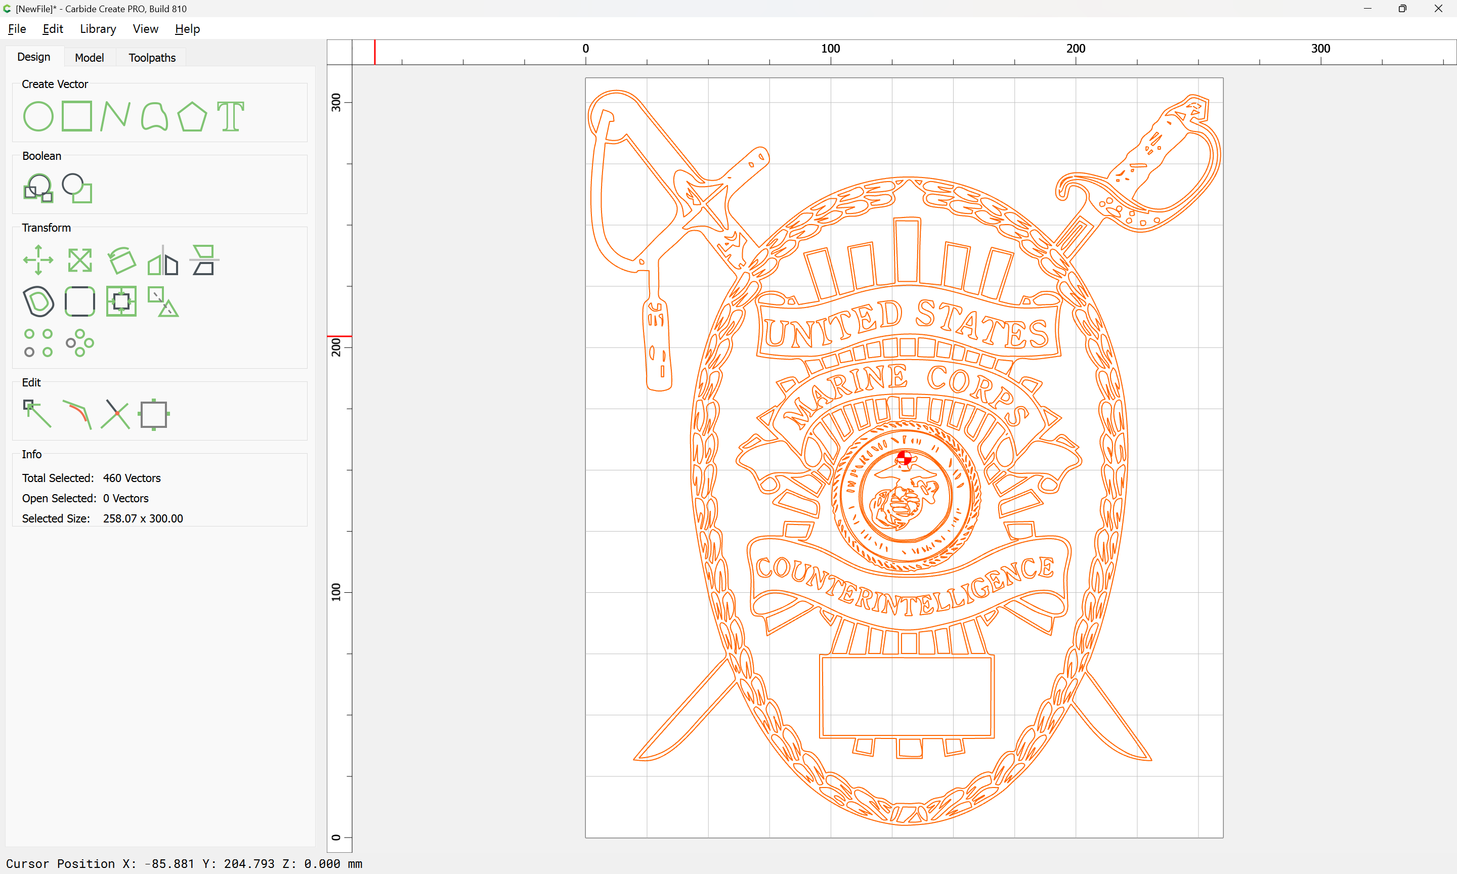The image size is (1457, 874).
Task: Select the Polyline create vector tool
Action: 115,116
